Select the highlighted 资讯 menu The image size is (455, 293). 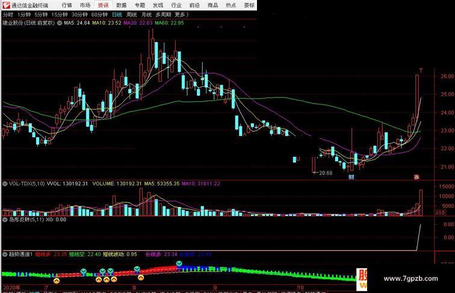point(103,5)
